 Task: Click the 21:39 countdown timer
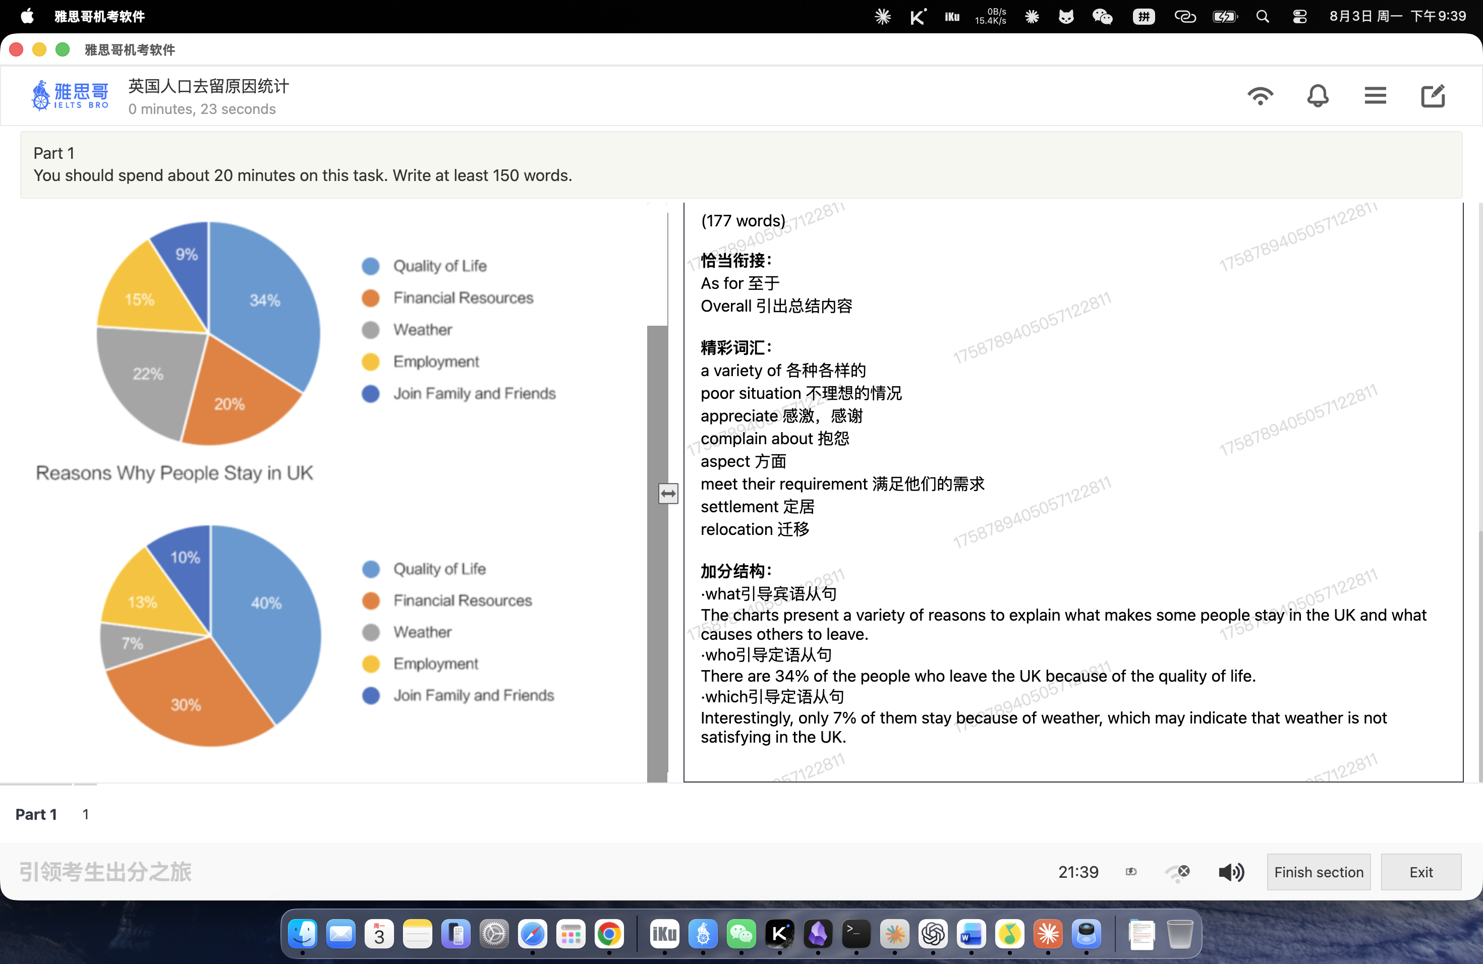1078,872
